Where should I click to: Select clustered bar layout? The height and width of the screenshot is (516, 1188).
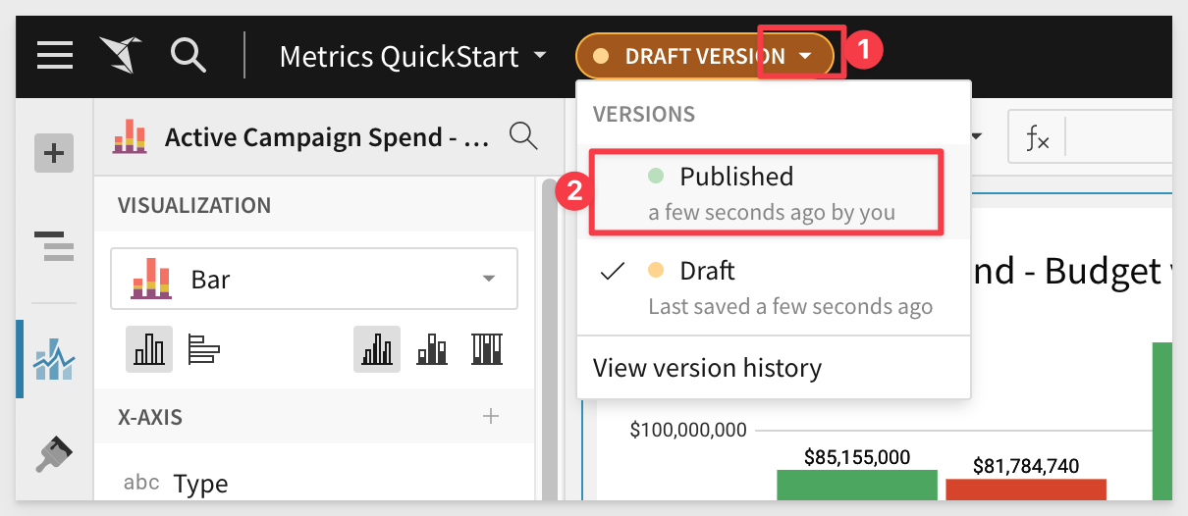pos(377,350)
